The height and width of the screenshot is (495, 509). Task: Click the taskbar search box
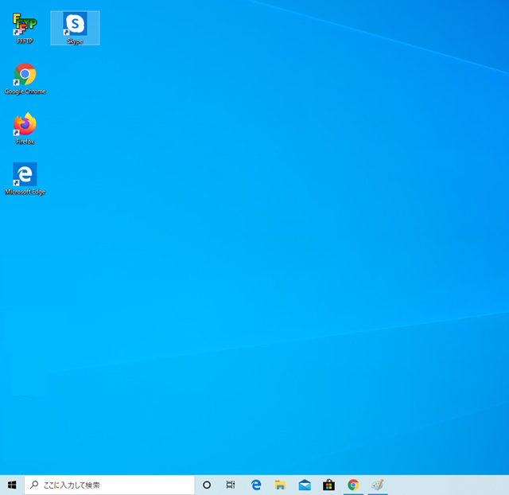110,485
